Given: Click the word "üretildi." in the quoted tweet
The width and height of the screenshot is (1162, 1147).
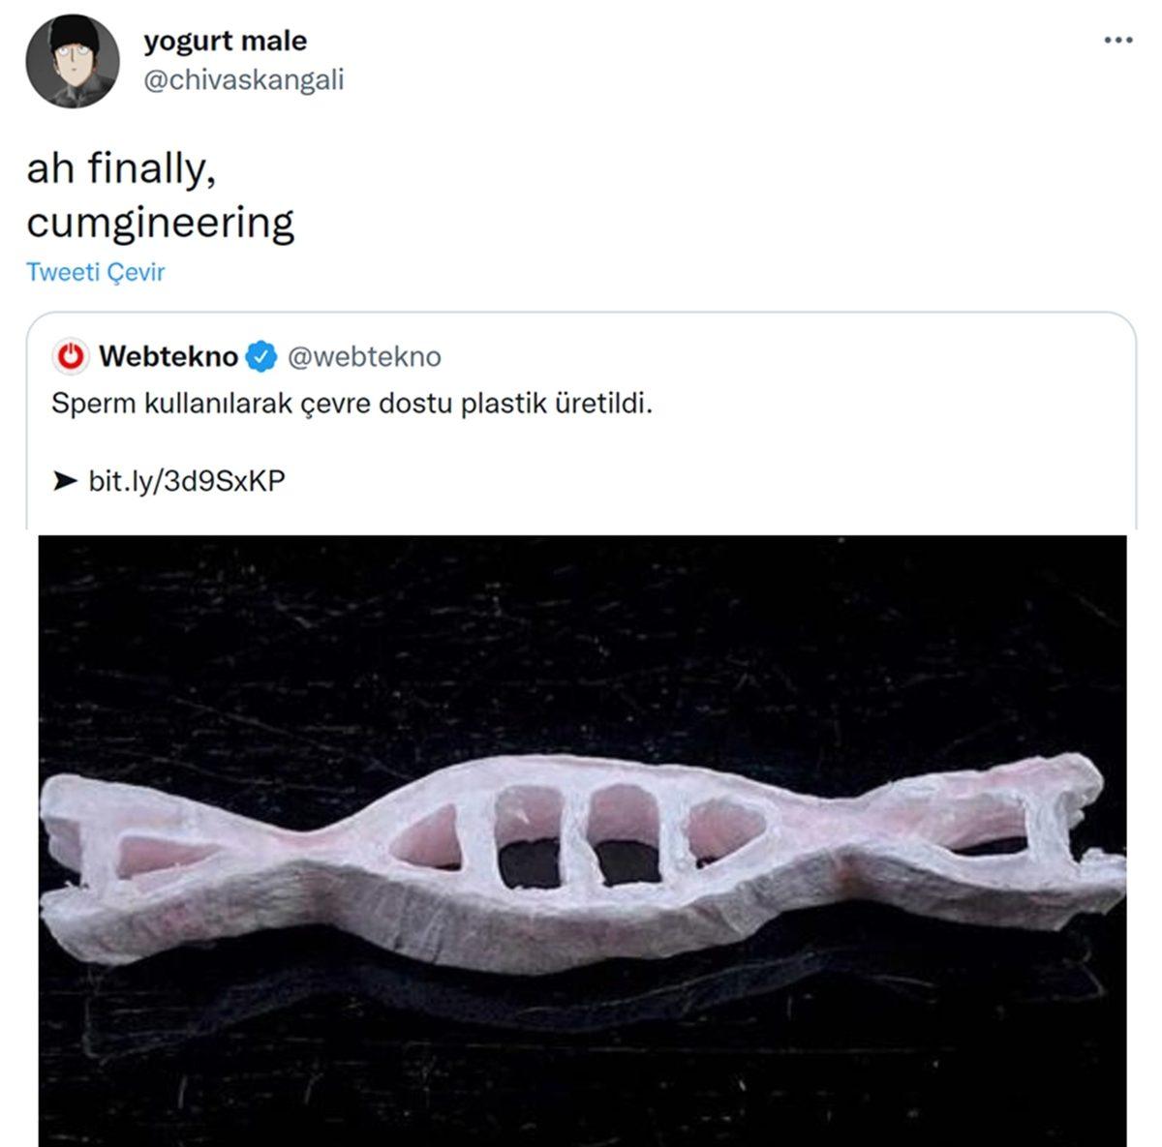Looking at the screenshot, I should (x=602, y=403).
